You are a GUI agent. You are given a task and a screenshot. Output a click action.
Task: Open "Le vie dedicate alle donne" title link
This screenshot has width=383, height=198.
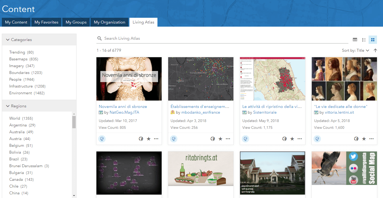point(341,107)
